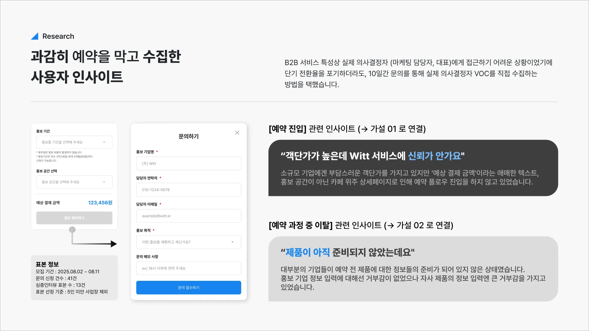Focus the 담당자 이메일 input field

tap(188, 216)
